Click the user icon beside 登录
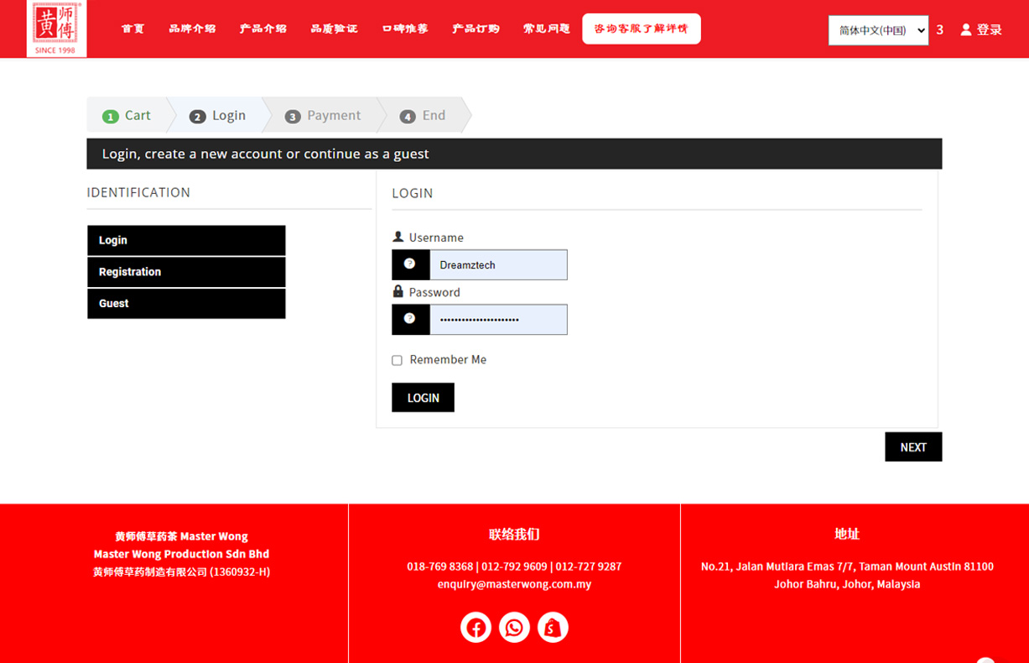1029x663 pixels. [966, 30]
